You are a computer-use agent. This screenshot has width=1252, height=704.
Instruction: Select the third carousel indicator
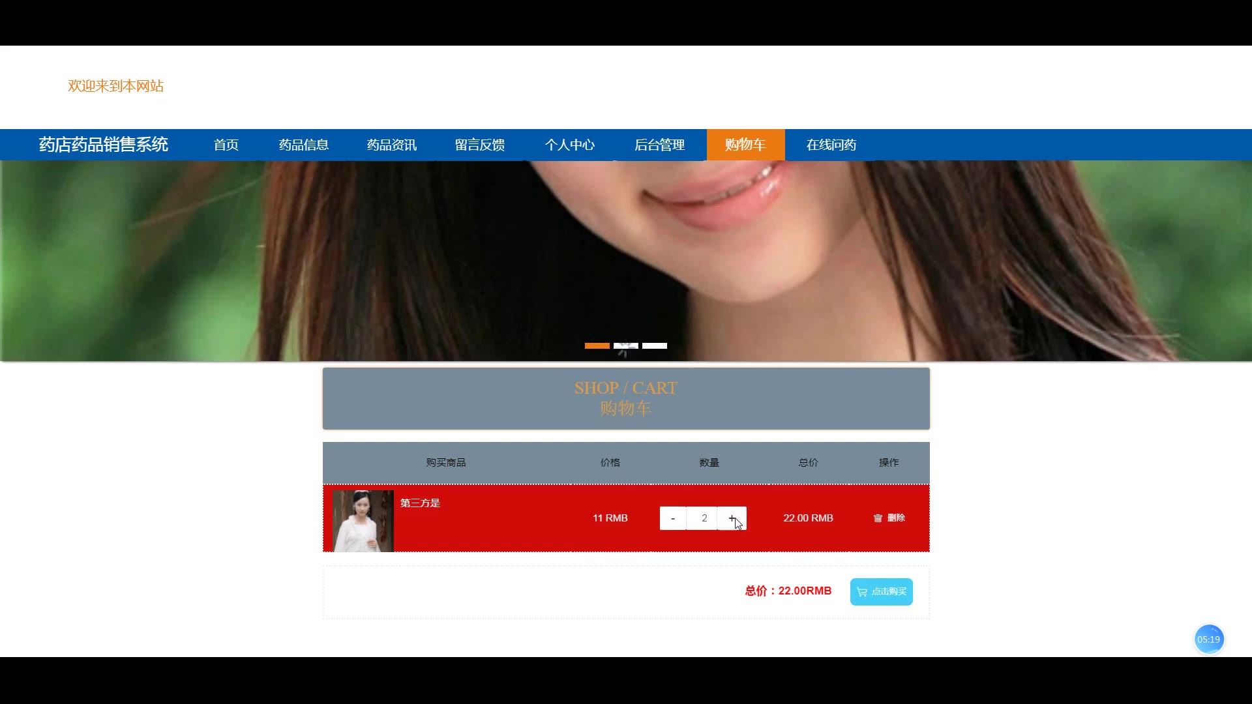(x=655, y=345)
